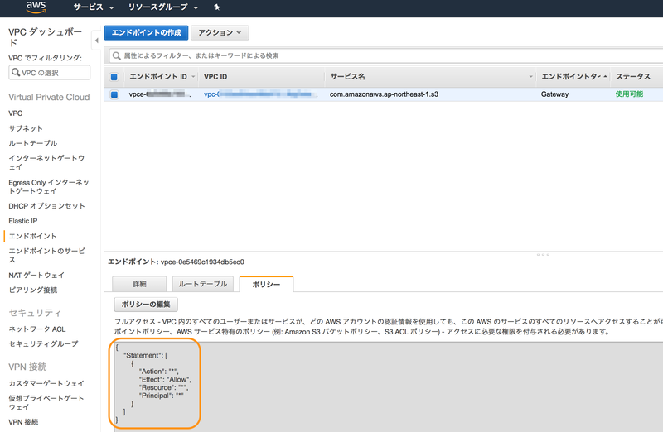Switch to the ルートテーブル tab
This screenshot has height=432, width=663.
[x=202, y=284]
